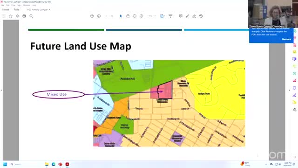Viewport: 298px width, 168px height.
Task: Go to previous page arrow
Action: pyautogui.click(x=92, y=16)
